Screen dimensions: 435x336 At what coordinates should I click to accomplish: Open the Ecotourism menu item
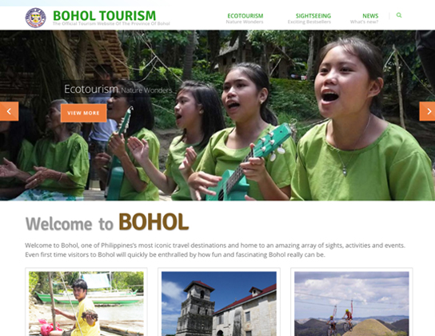[x=245, y=16]
